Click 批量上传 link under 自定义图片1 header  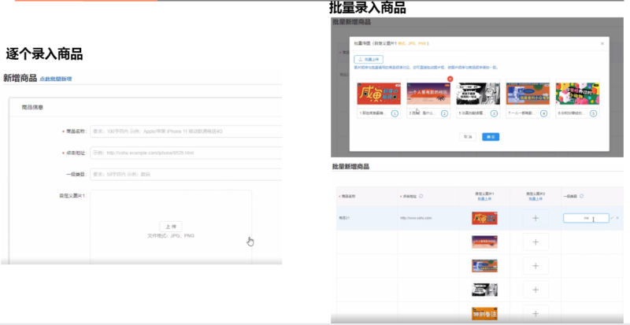tap(484, 199)
